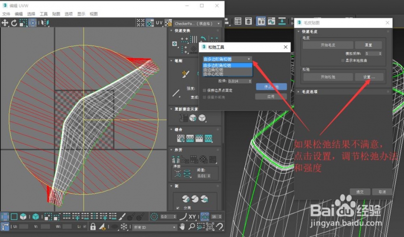This screenshot has height=237, width=404.
Task: Open the 工具 menu
Action: (44, 14)
